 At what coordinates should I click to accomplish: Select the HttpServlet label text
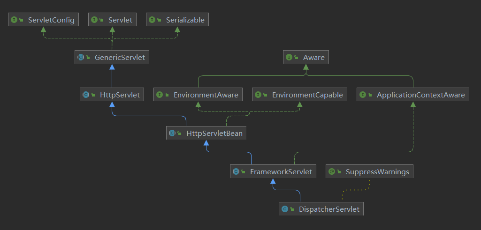click(x=120, y=95)
